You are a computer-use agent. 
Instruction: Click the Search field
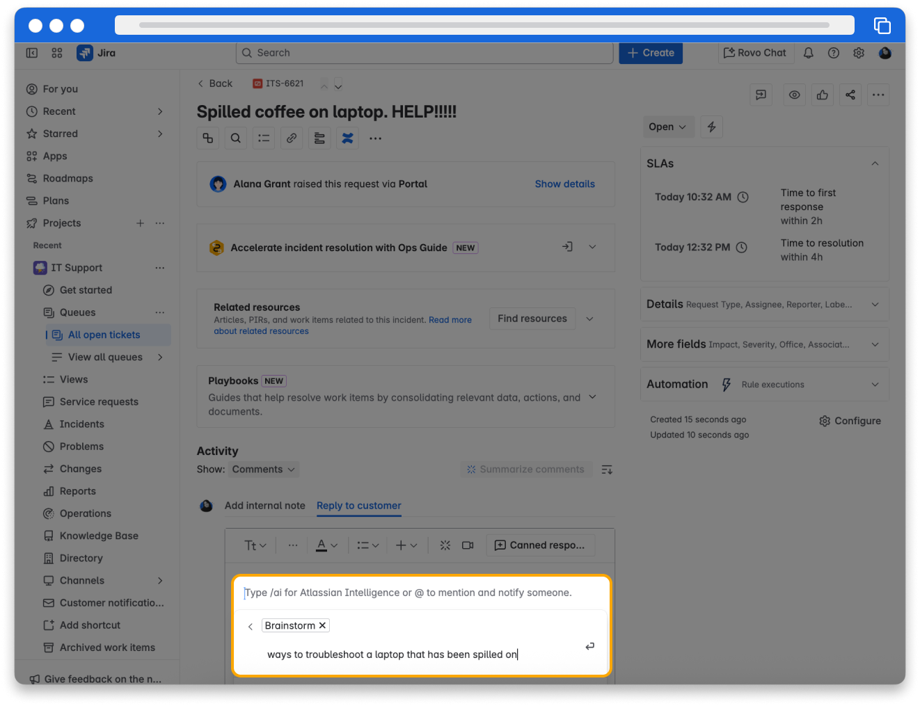[425, 53]
